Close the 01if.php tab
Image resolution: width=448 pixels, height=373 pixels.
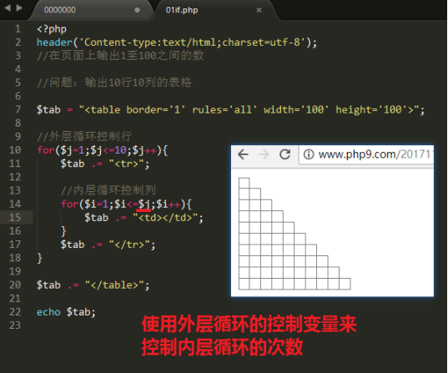[x=259, y=10]
